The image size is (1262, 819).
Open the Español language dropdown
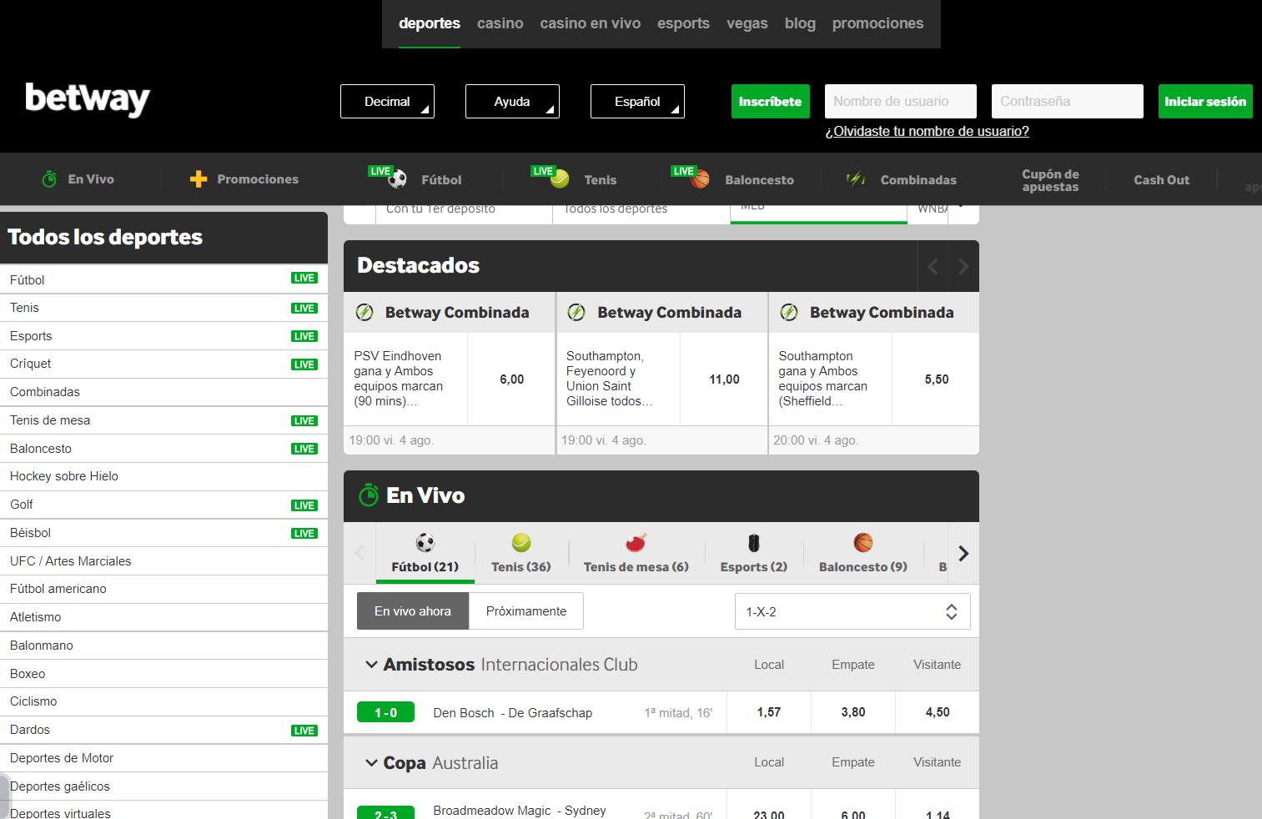point(637,102)
